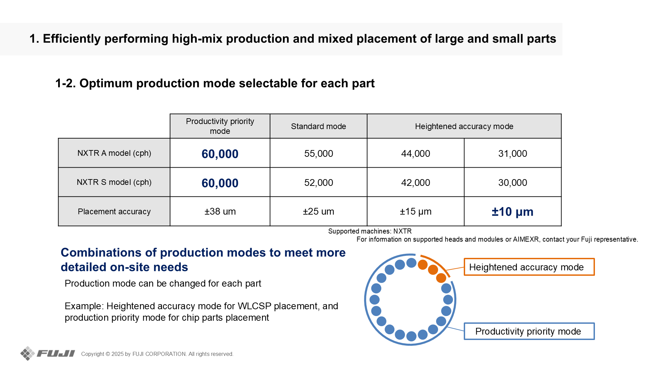Image resolution: width=649 pixels, height=365 pixels.
Task: Click the WLCSP placement example text
Action: 201,312
